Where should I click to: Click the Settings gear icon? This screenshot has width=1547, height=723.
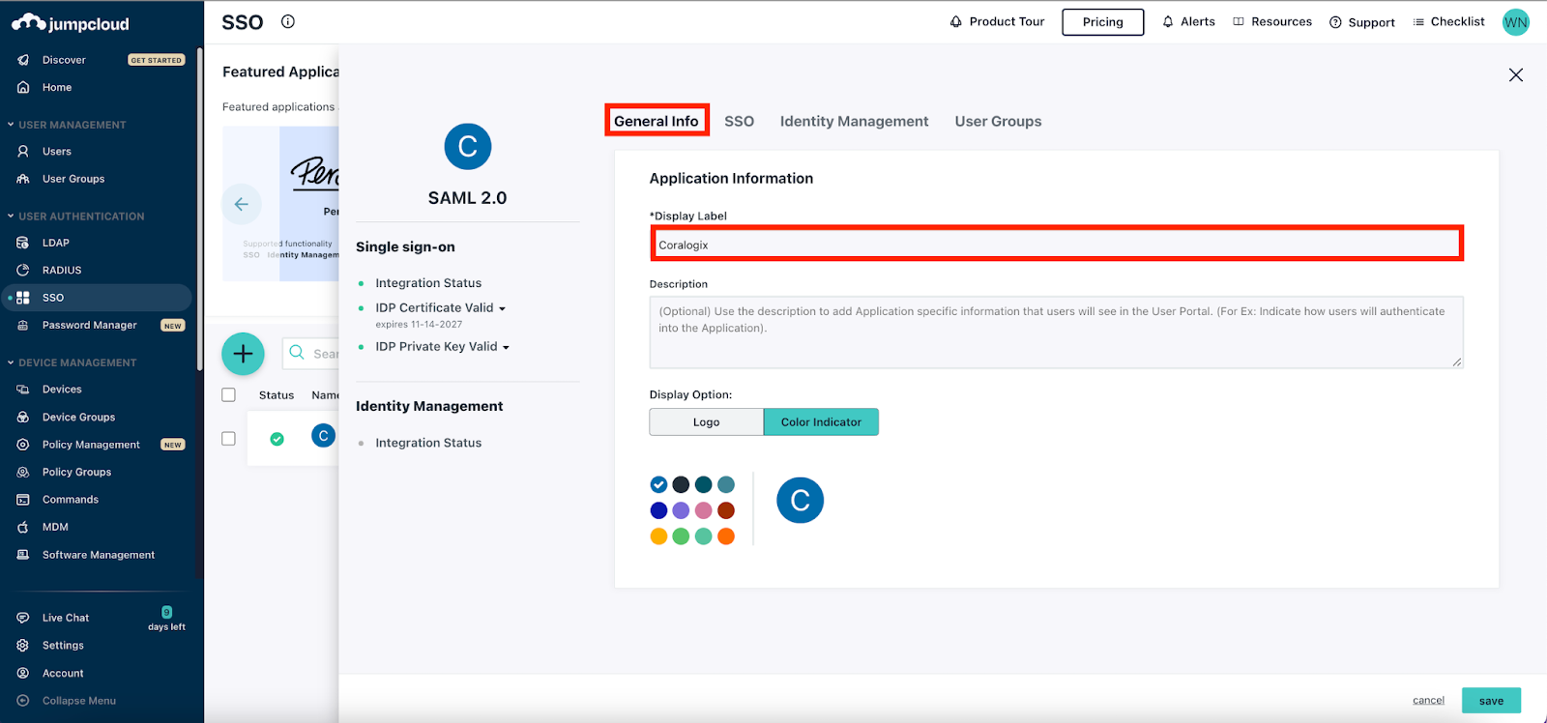(x=23, y=645)
